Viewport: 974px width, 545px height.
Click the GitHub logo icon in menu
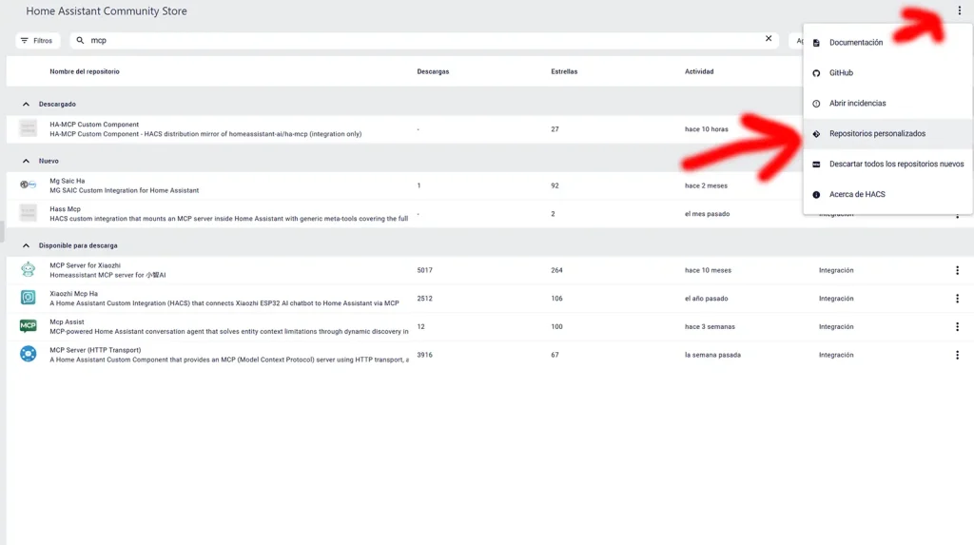click(x=816, y=73)
